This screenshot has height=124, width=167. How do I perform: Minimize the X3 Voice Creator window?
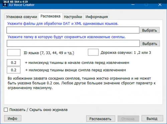pos(133,5)
